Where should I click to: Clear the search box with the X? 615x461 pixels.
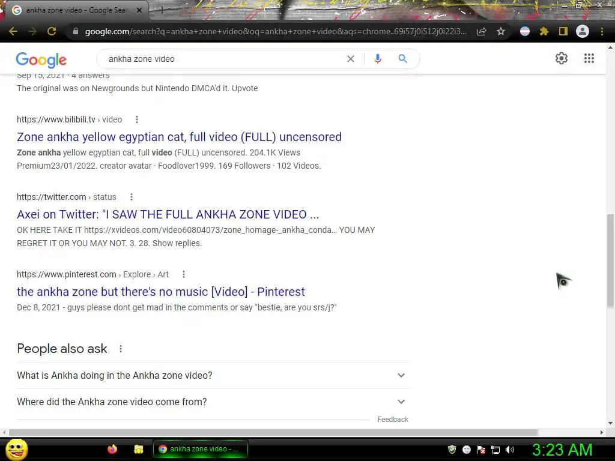tap(351, 59)
